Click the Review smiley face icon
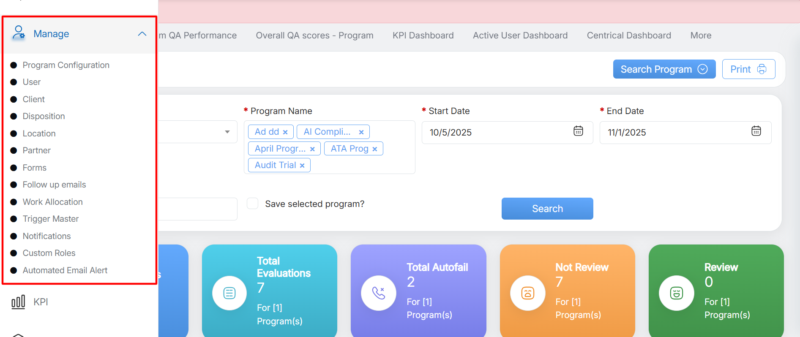This screenshot has height=337, width=800. (676, 293)
